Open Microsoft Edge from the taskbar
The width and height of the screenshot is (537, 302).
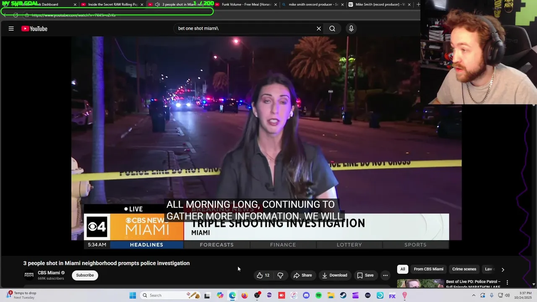232,295
